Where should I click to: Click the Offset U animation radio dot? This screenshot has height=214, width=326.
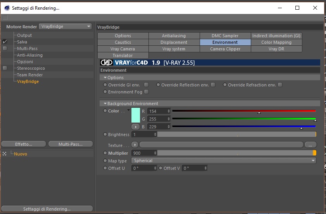point(105,168)
